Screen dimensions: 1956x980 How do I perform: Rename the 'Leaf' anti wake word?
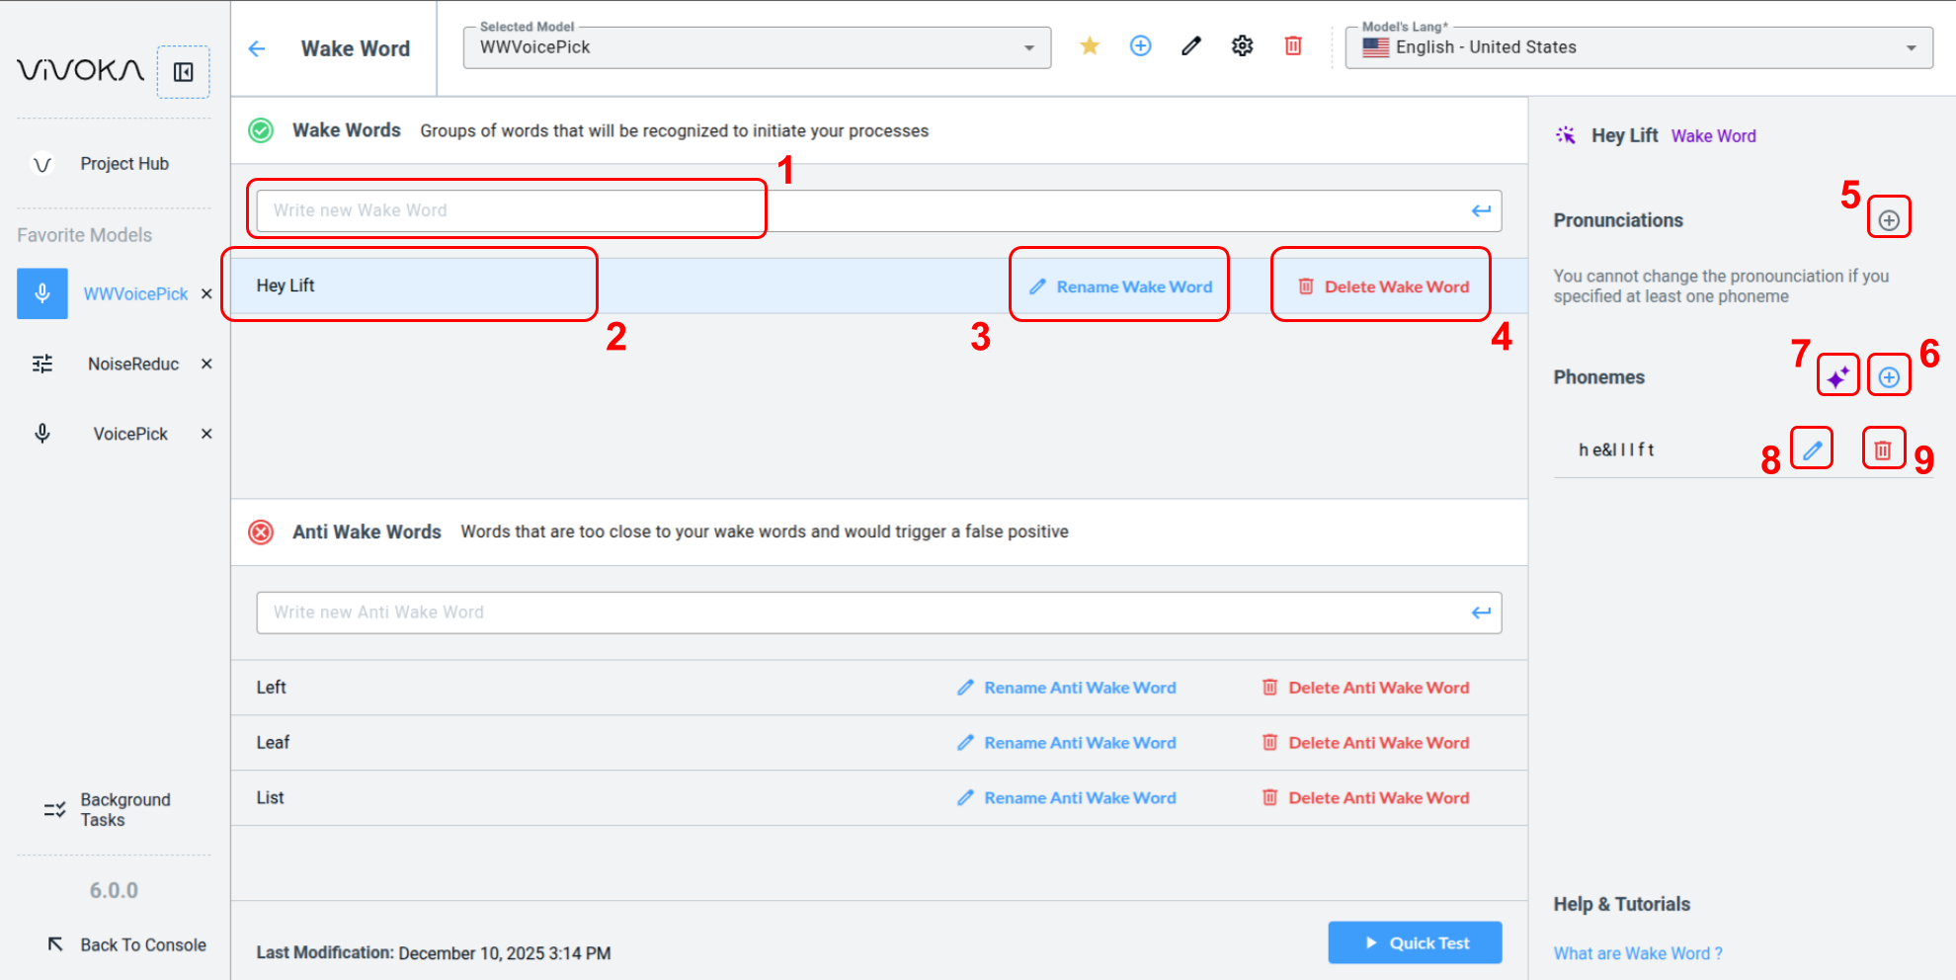click(1067, 743)
